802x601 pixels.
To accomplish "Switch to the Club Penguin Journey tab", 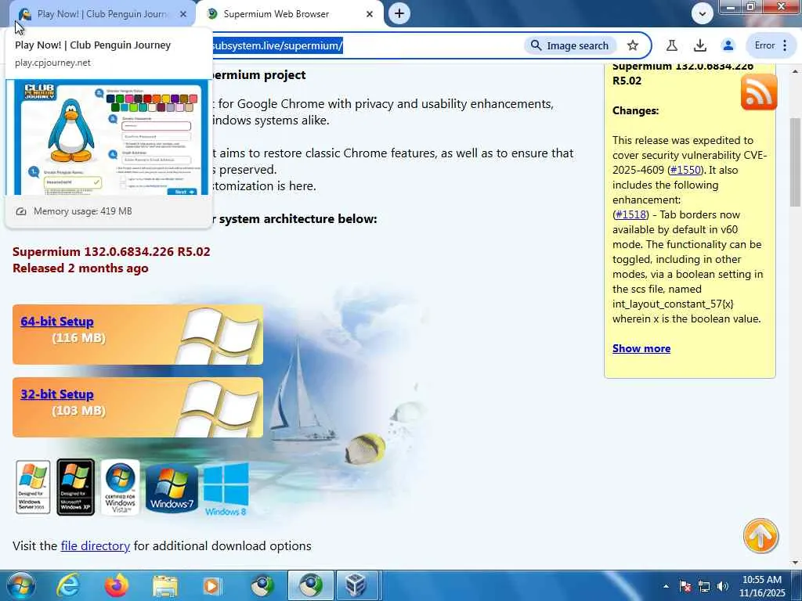I will (x=103, y=14).
